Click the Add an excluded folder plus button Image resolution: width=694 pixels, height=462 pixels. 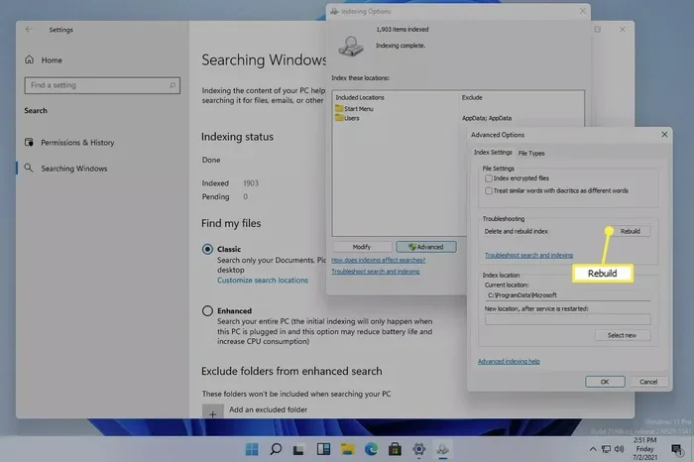click(212, 411)
